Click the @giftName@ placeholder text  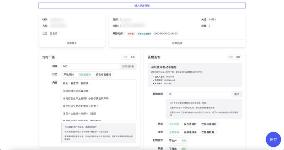point(171,80)
